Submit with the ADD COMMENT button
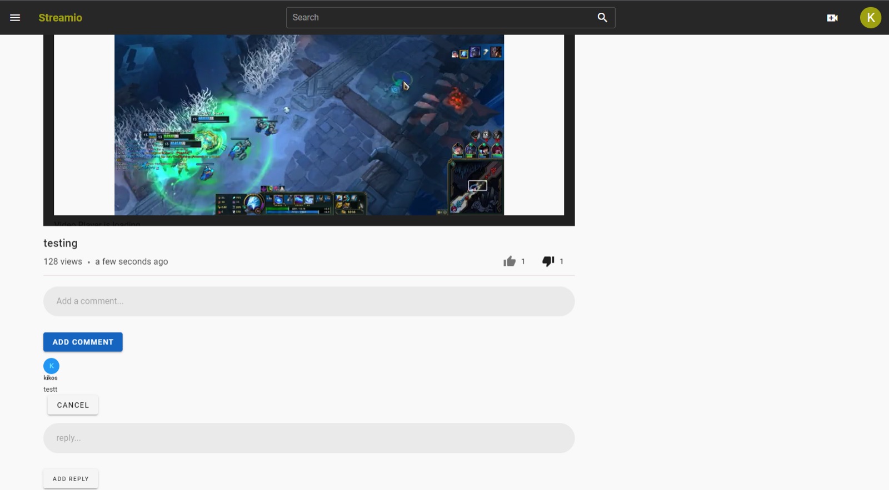This screenshot has height=490, width=889. point(83,342)
